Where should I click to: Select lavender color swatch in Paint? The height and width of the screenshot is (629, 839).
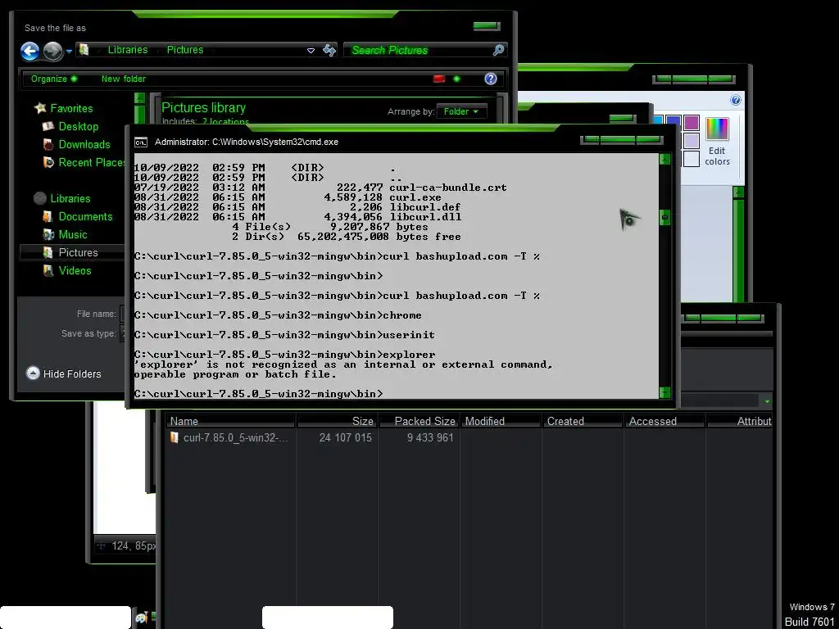click(x=692, y=141)
